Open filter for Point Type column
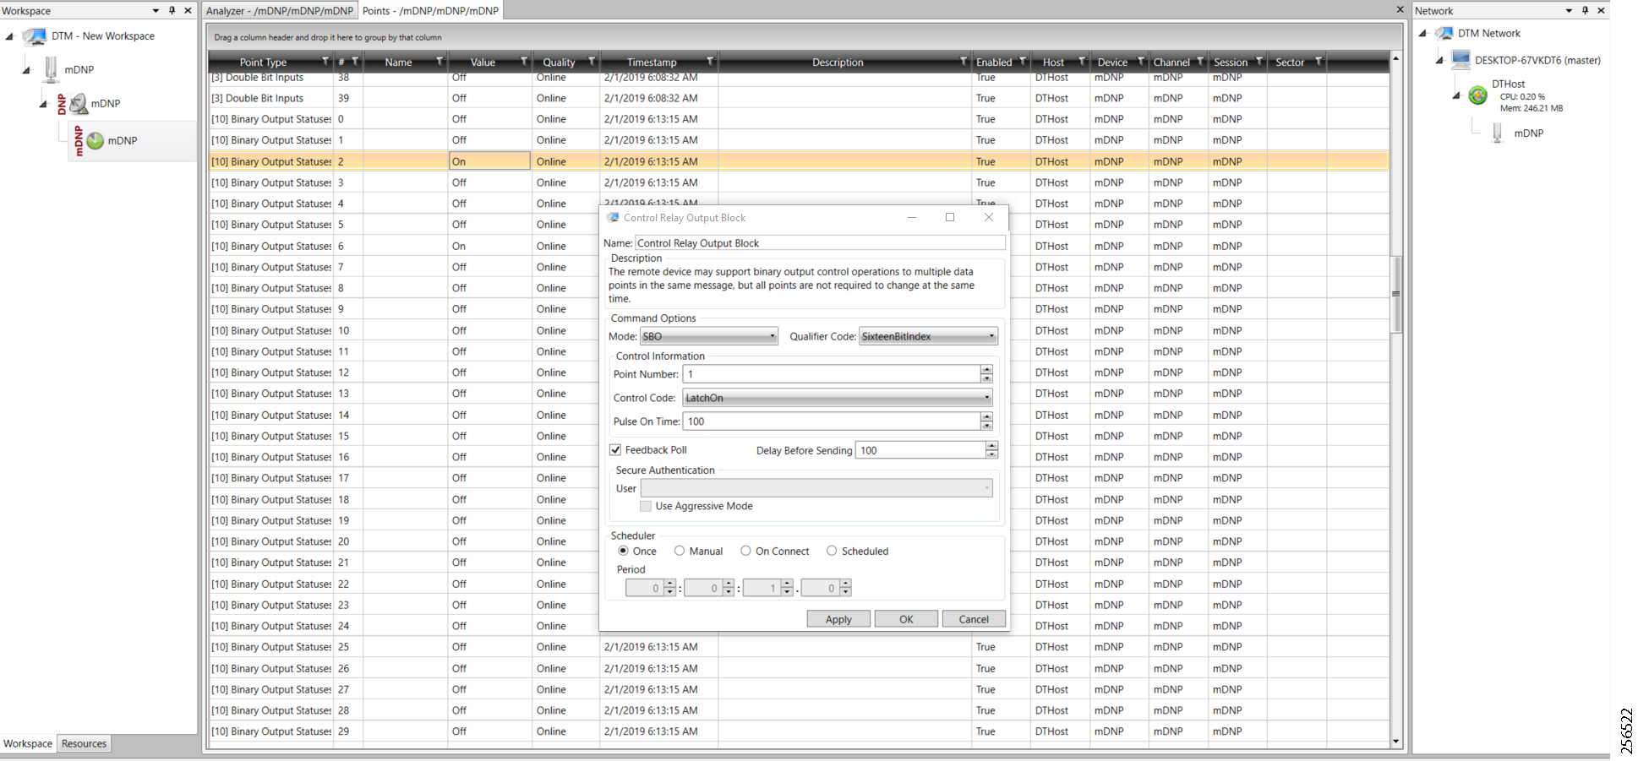1638x761 pixels. tap(325, 62)
